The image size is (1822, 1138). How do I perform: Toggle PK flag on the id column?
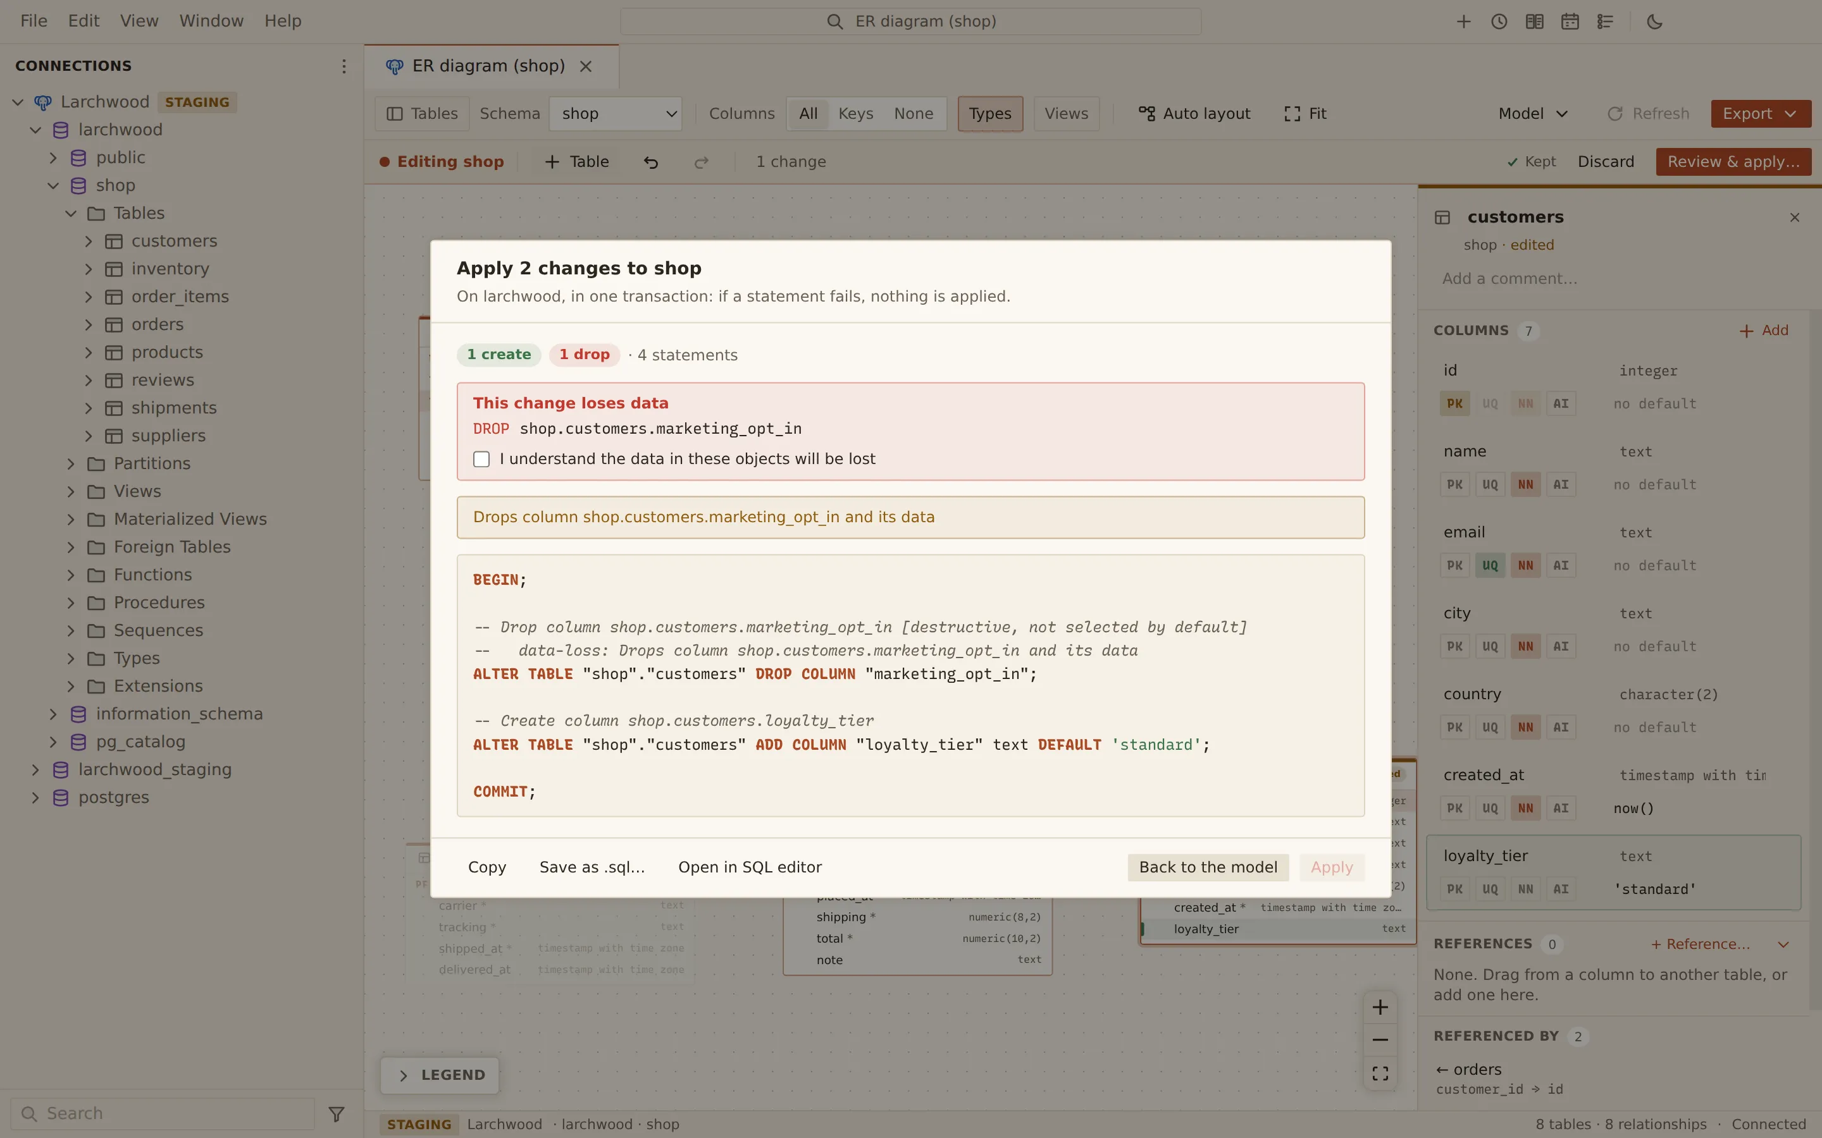click(x=1454, y=403)
